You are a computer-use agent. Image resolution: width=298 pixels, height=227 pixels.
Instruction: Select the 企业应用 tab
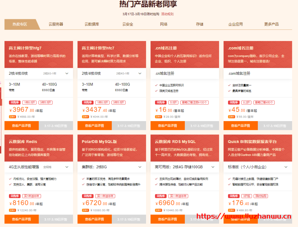[x=235, y=24]
